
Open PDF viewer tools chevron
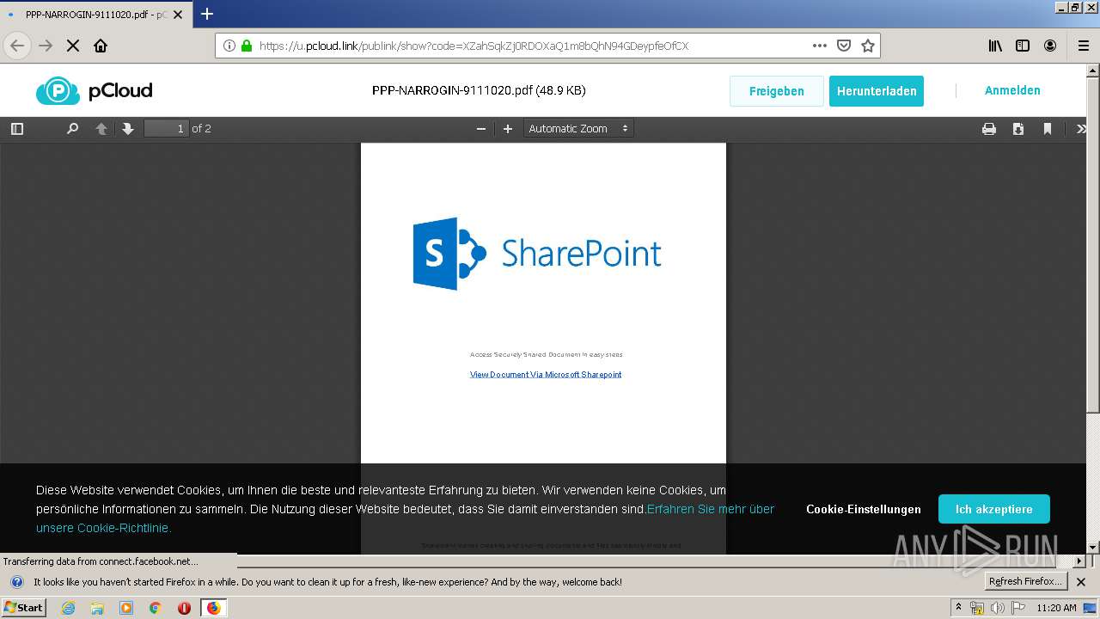pos(1080,129)
